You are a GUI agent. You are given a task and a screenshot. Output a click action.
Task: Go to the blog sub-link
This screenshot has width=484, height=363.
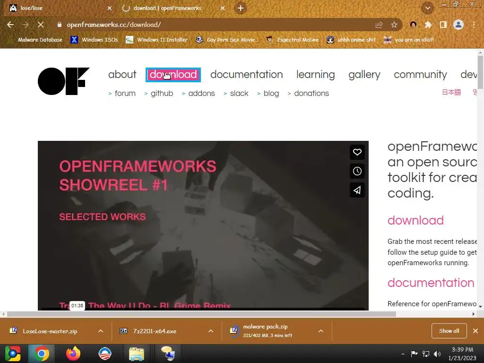coord(271,93)
